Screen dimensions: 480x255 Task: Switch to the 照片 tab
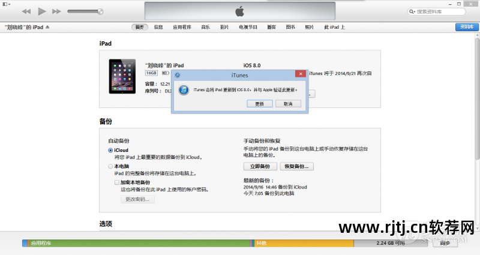pos(309,27)
